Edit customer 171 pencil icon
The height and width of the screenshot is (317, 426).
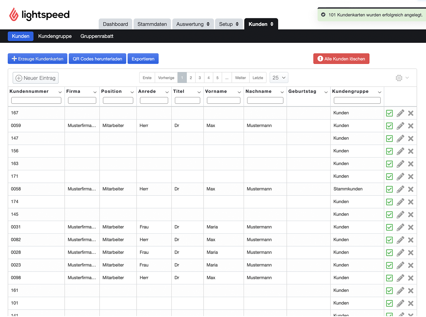[400, 177]
